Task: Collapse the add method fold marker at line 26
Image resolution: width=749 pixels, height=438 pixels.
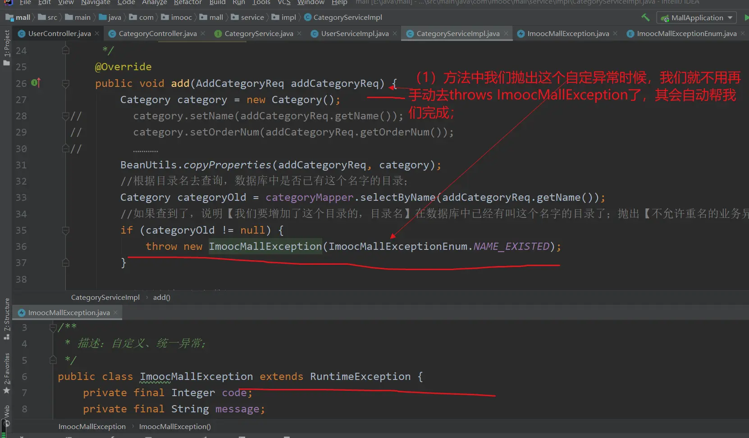Action: (x=66, y=83)
